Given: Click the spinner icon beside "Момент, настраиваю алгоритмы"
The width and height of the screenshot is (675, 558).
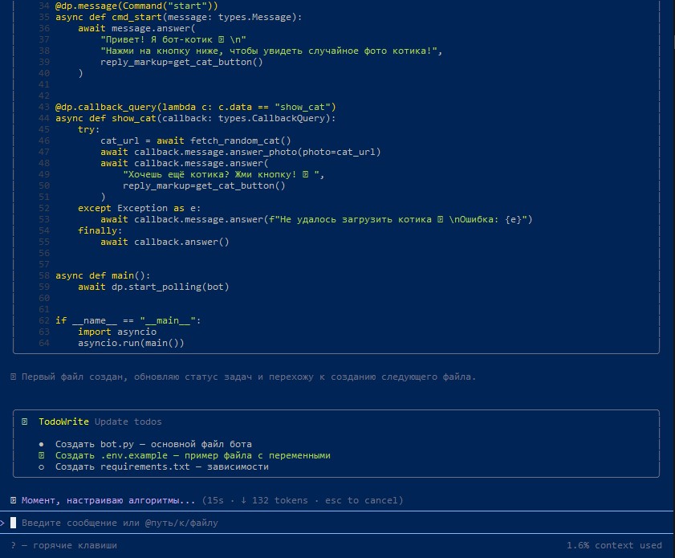Looking at the screenshot, I should tap(14, 500).
